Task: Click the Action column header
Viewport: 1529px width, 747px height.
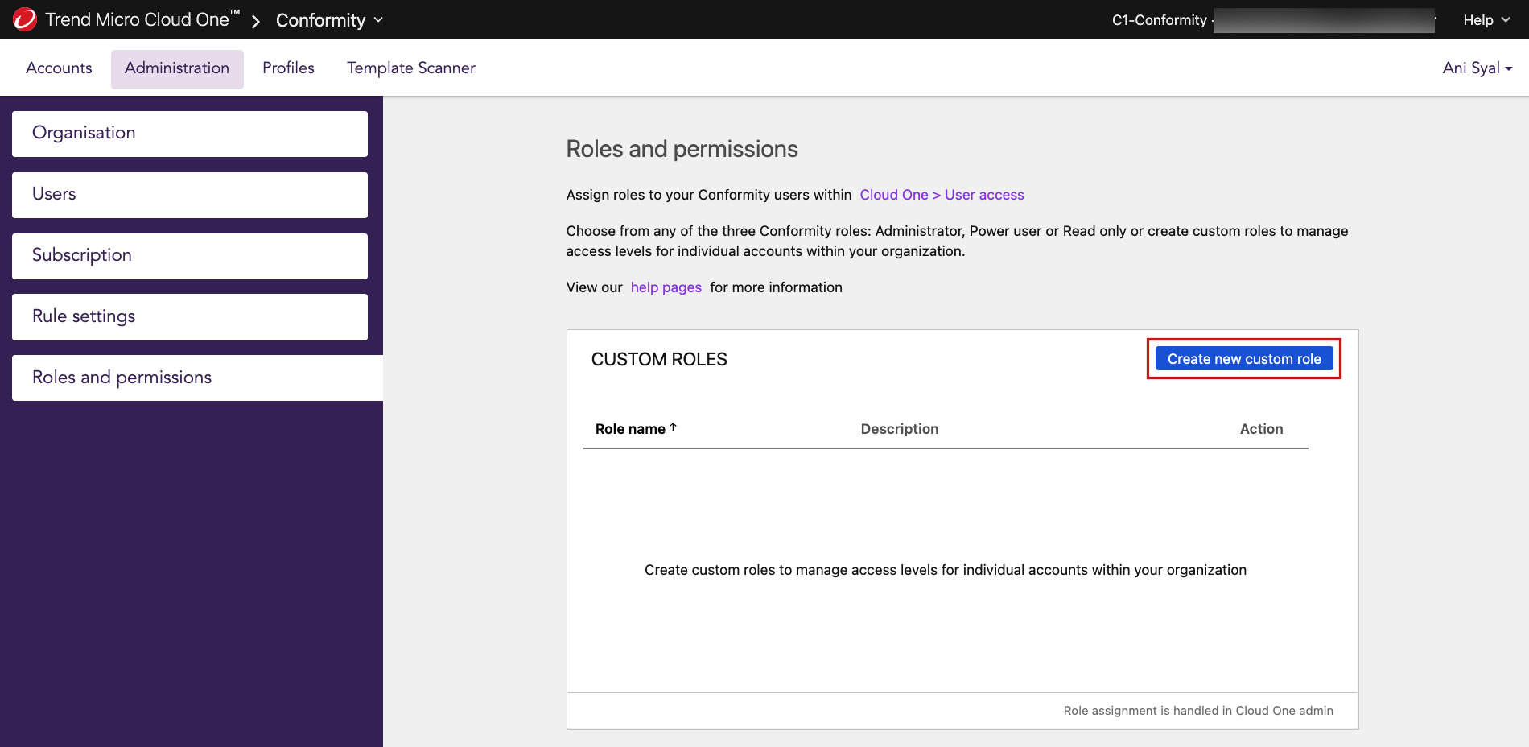Action: pyautogui.click(x=1261, y=429)
